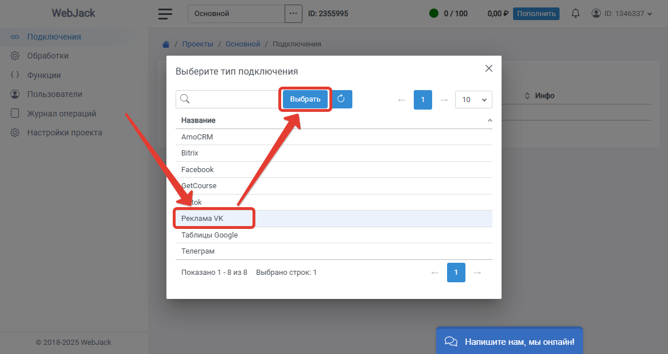The width and height of the screenshot is (668, 354).
Task: Click bottom pagination previous arrow
Action: point(434,273)
